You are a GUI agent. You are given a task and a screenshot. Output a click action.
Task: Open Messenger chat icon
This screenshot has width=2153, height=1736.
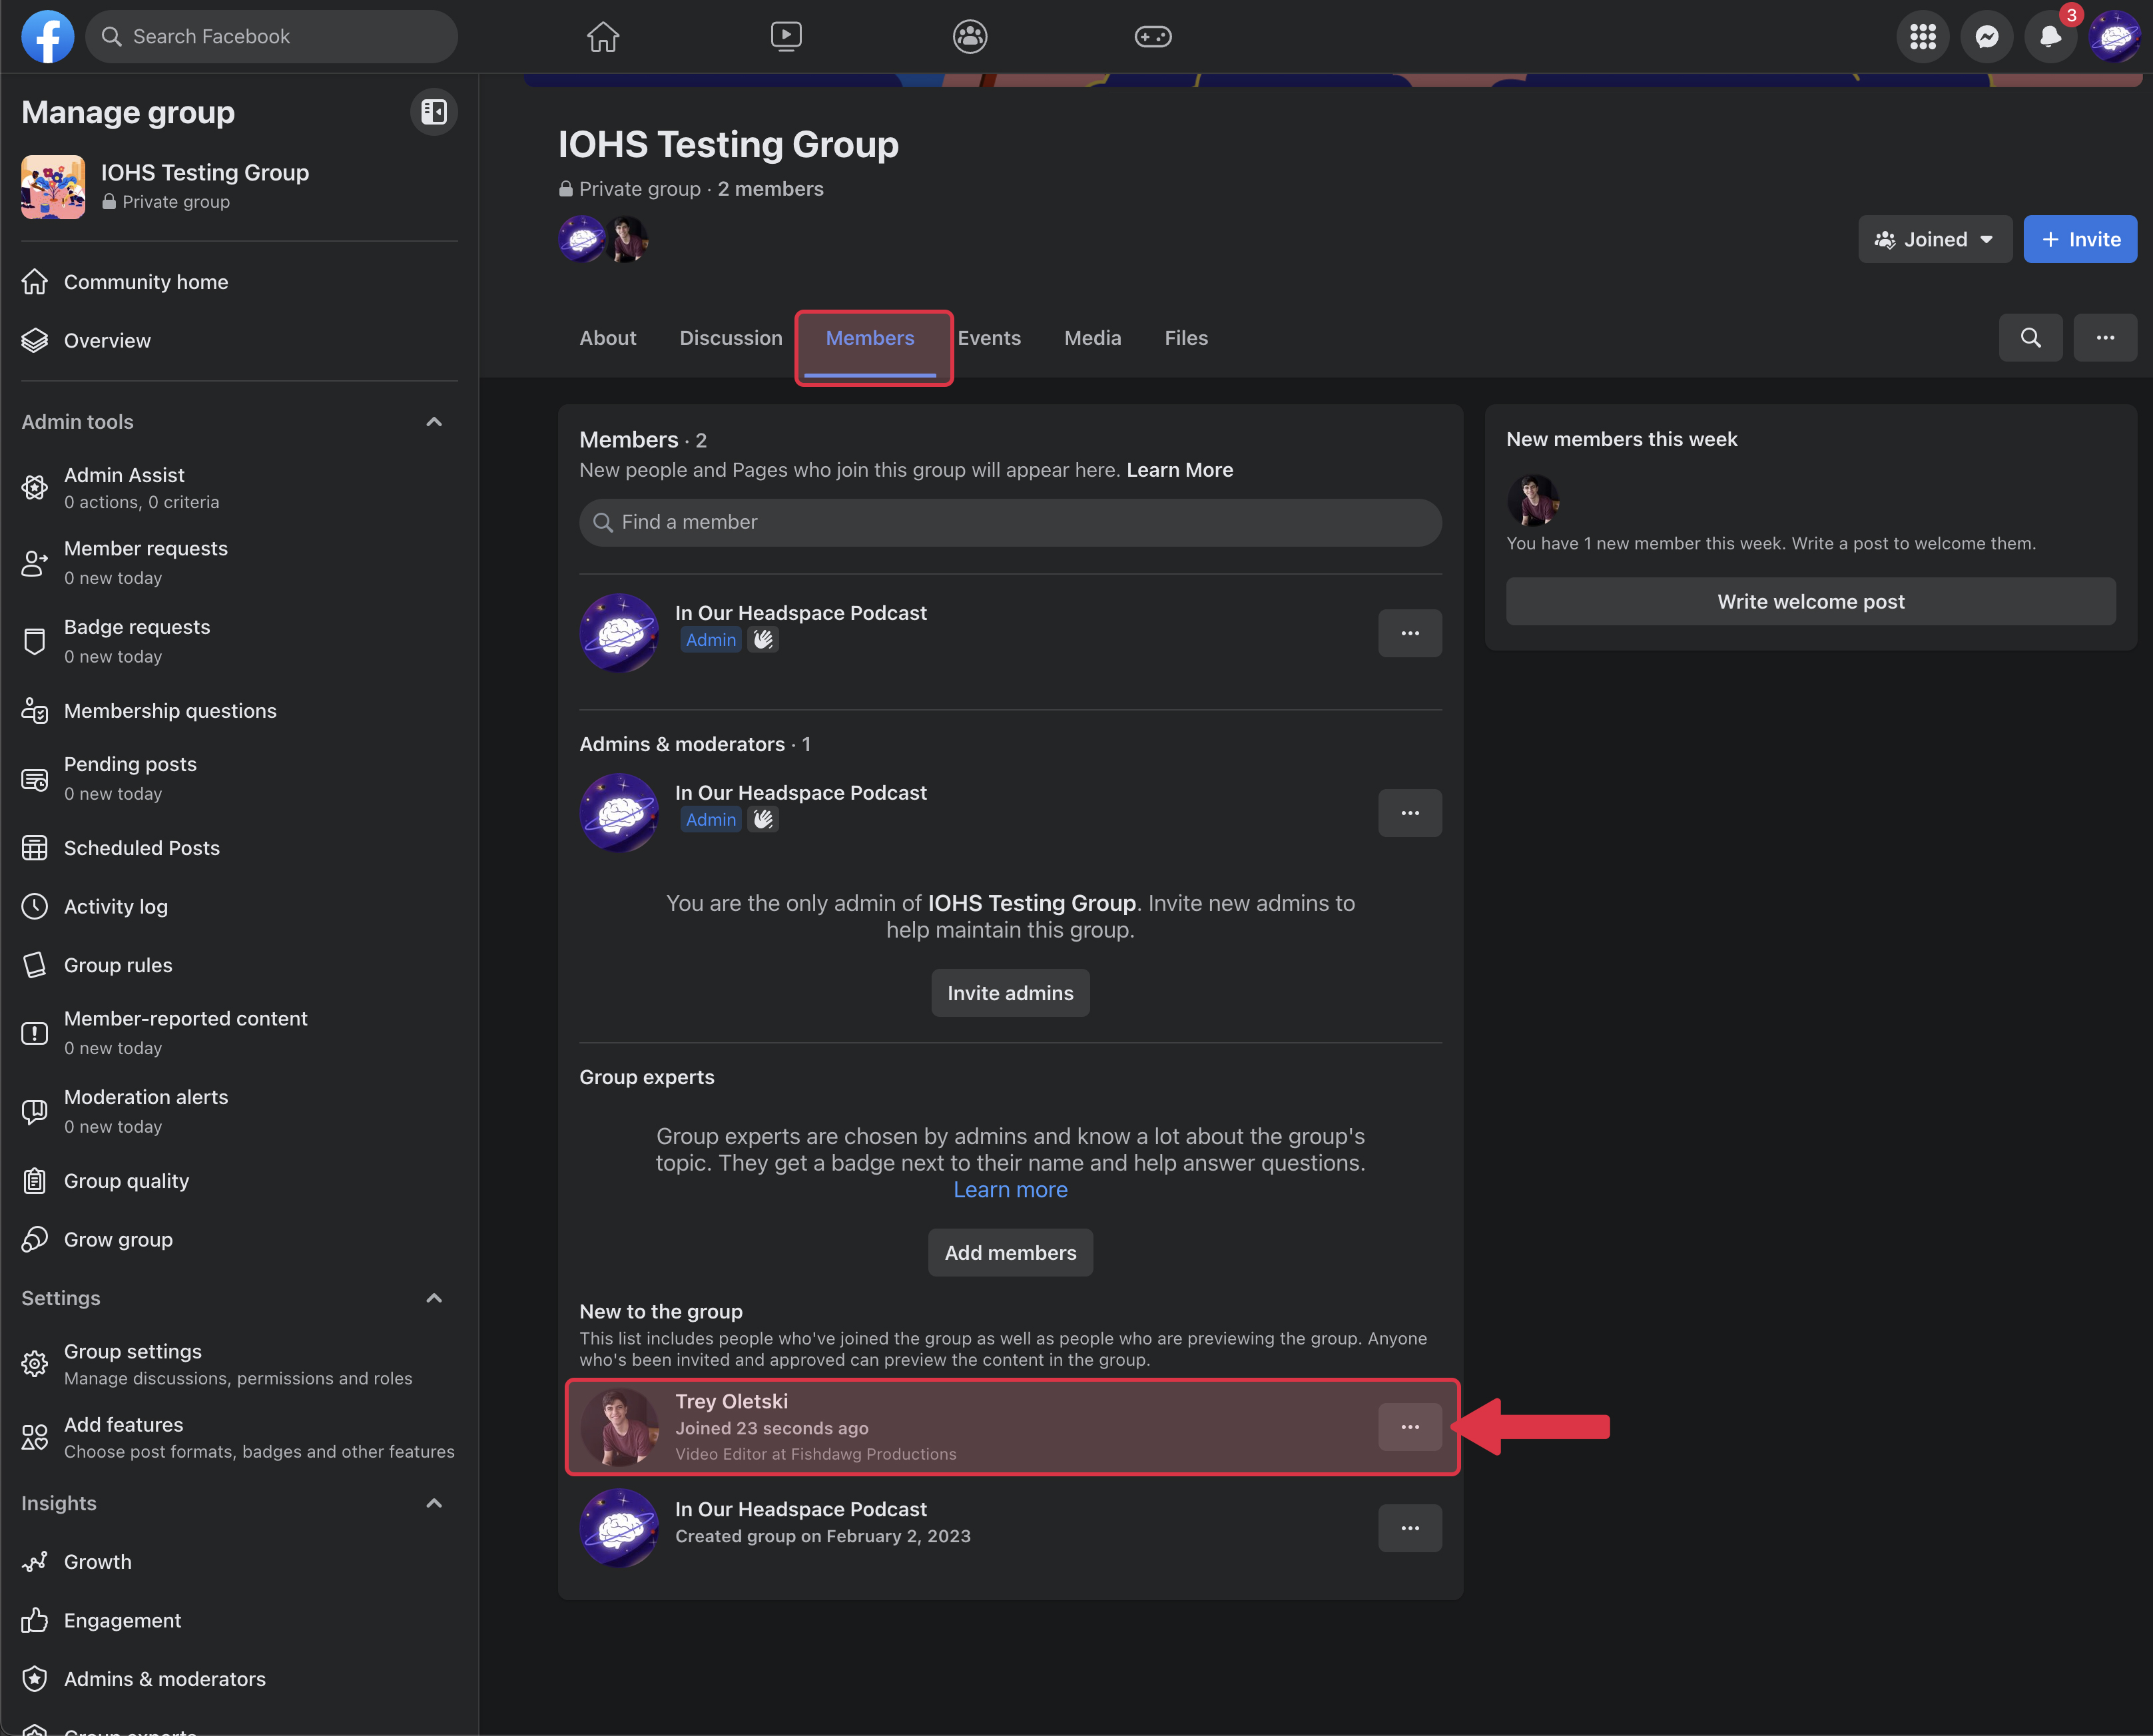click(x=1986, y=37)
